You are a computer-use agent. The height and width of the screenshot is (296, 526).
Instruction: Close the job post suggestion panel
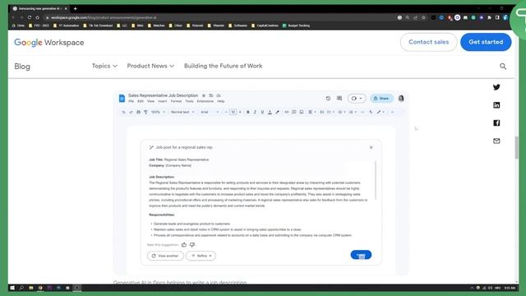[371, 147]
